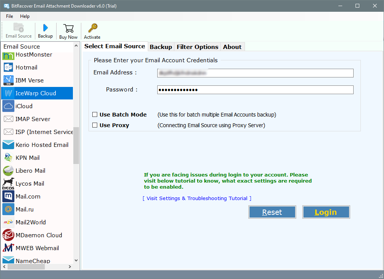The width and height of the screenshot is (384, 279).
Task: Choose Mail2World text label
Action: pyautogui.click(x=31, y=222)
